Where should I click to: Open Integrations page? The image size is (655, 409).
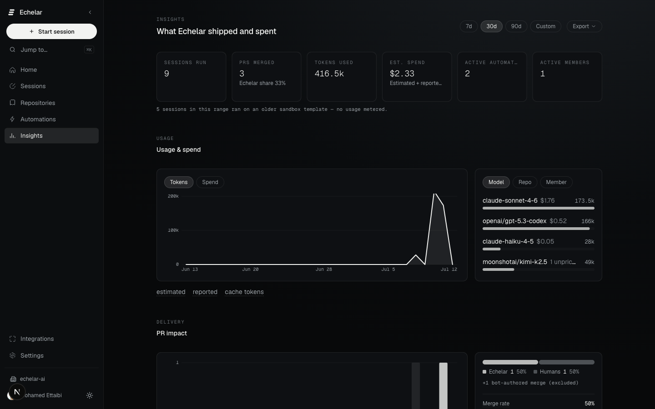pos(51,339)
